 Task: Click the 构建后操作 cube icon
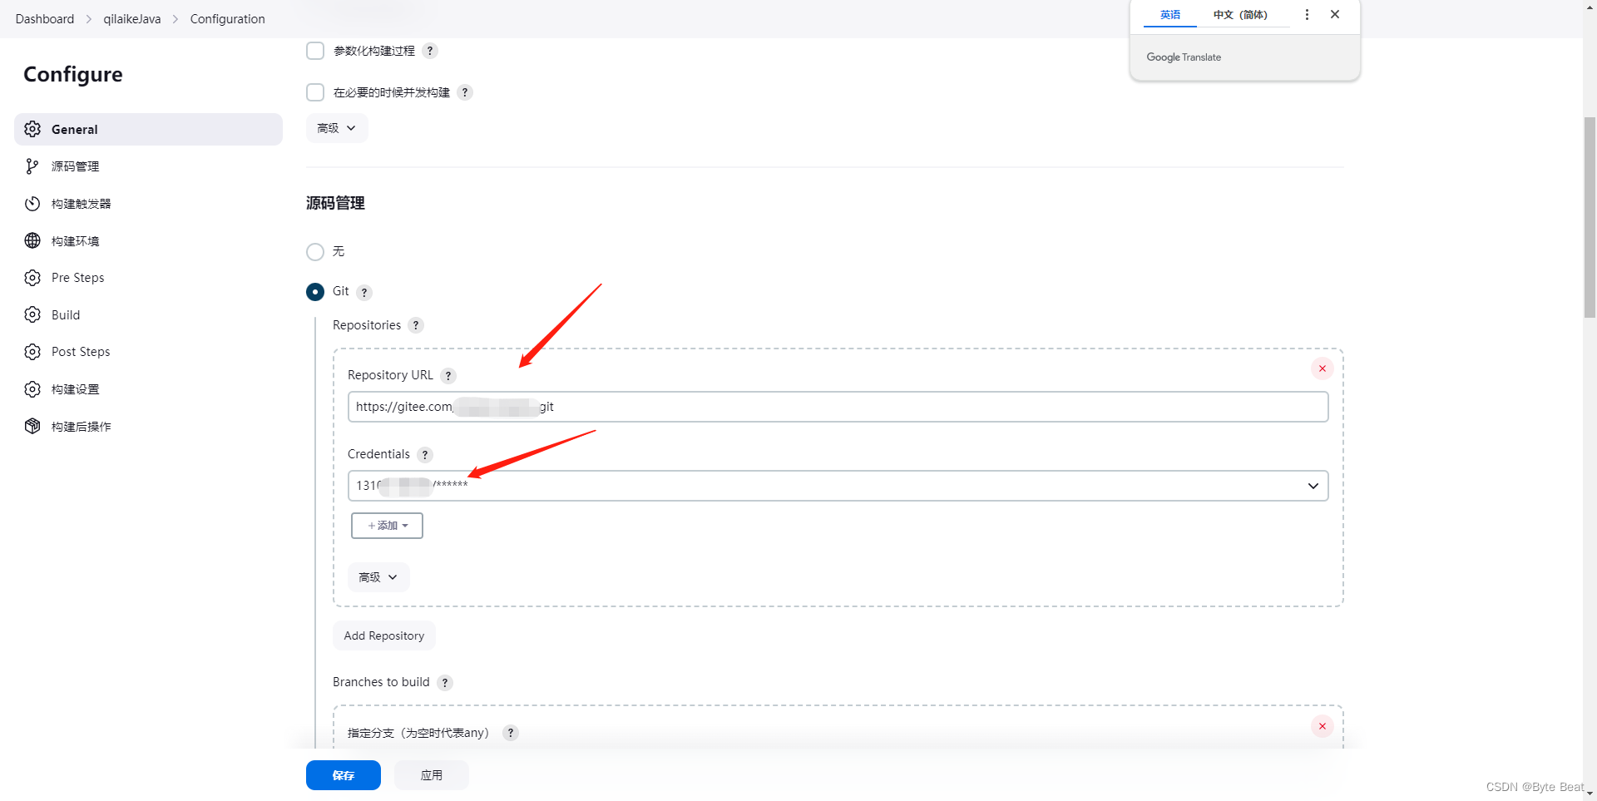point(32,426)
